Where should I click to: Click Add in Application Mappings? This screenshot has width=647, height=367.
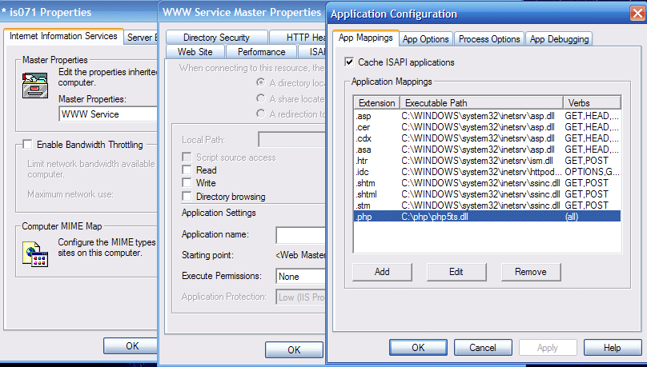(x=382, y=272)
